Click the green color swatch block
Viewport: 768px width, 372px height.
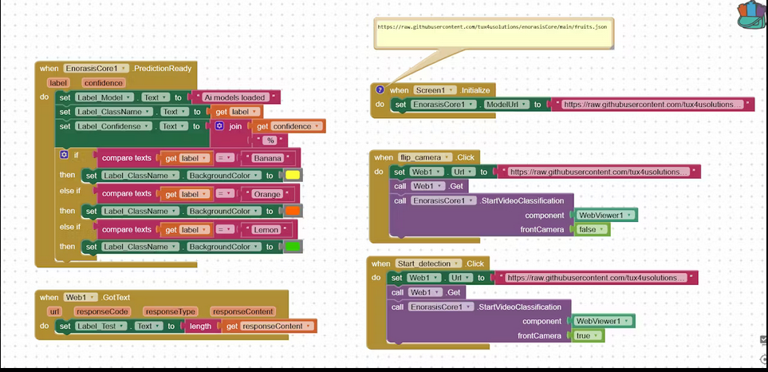(x=292, y=247)
